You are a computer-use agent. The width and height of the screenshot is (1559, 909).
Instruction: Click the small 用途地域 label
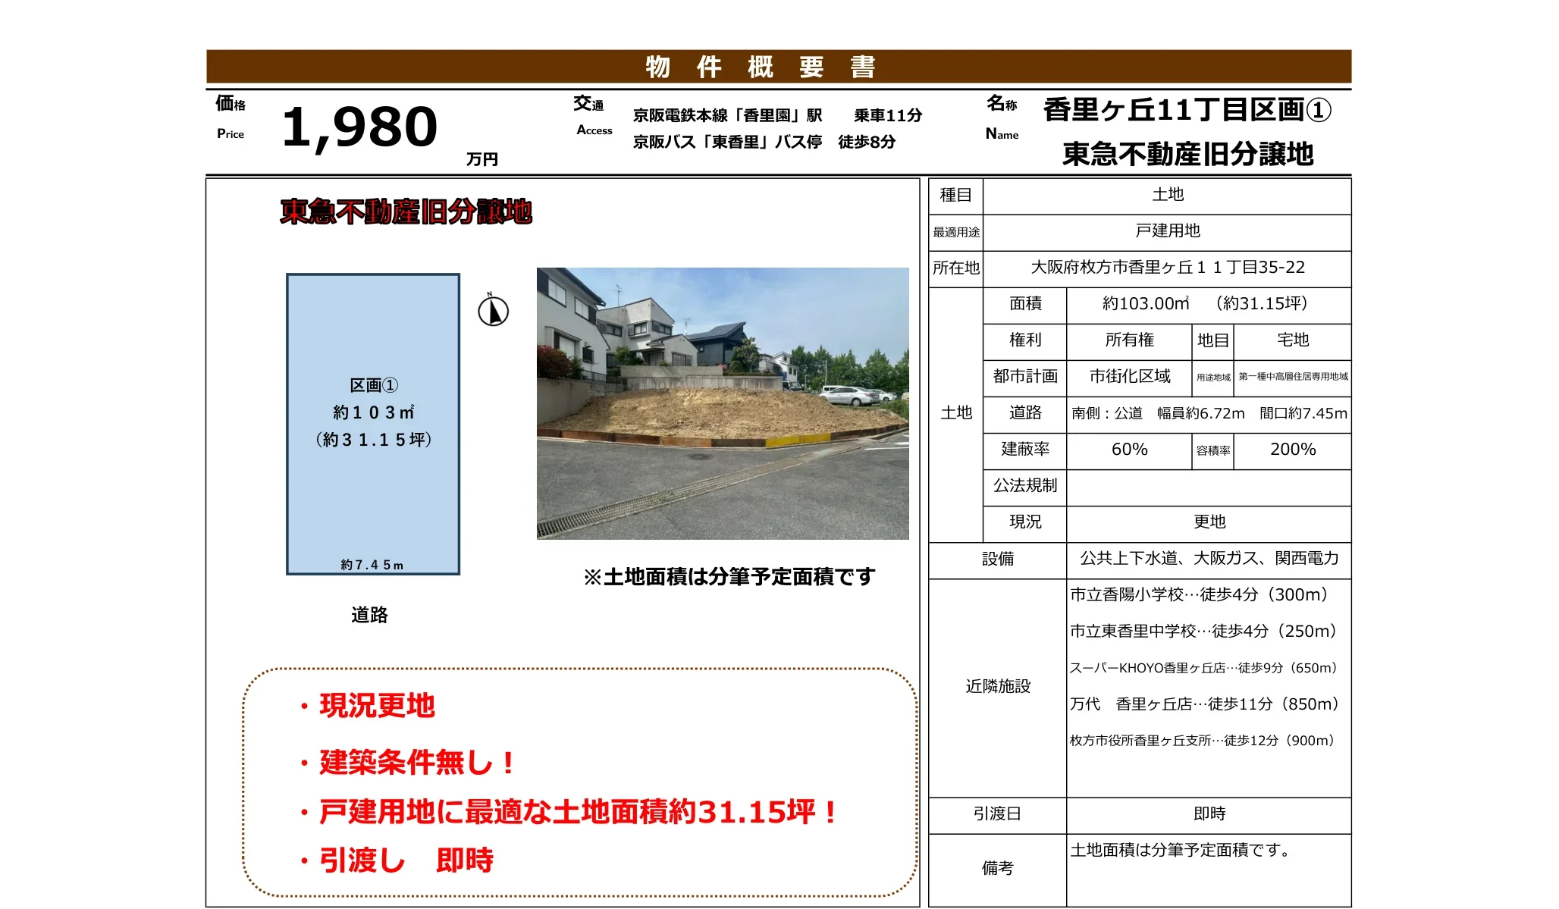[x=1213, y=377]
